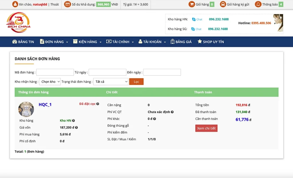The width and height of the screenshot is (293, 178).
Task: Click the help icon next to Đã đặt cọc
Action: click(98, 104)
